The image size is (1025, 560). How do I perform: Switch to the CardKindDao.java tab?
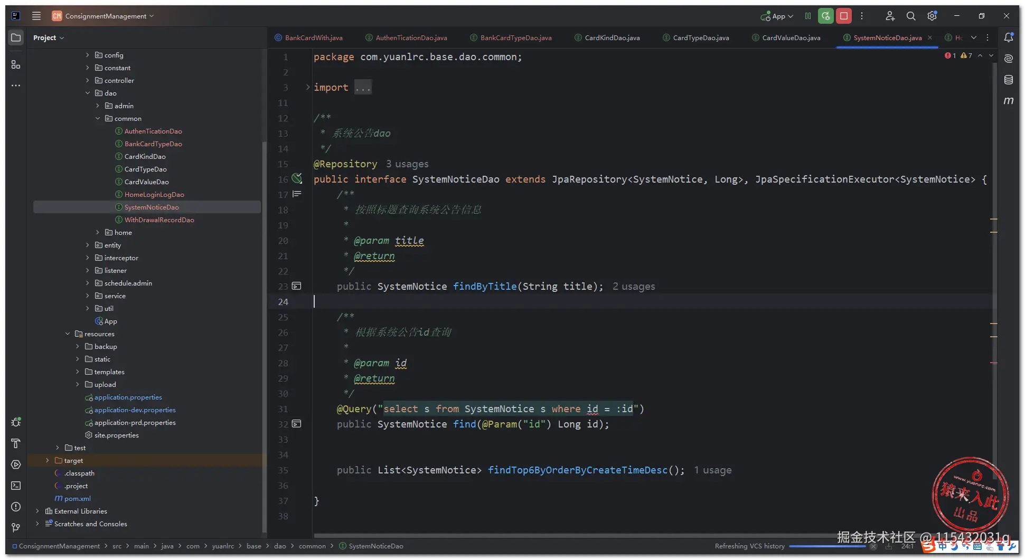click(612, 38)
